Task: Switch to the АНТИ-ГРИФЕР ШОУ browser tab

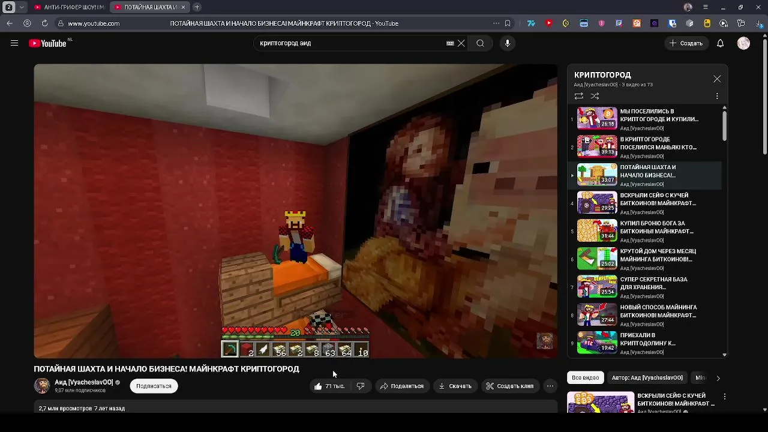Action: (x=70, y=7)
